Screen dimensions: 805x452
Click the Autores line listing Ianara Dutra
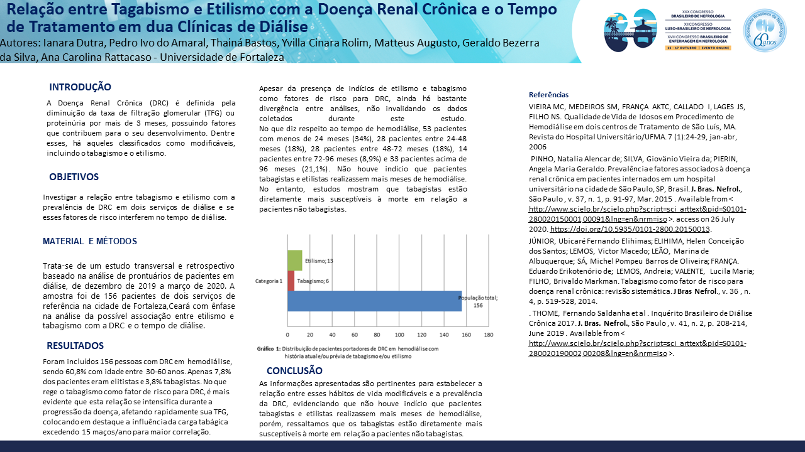[x=270, y=50]
